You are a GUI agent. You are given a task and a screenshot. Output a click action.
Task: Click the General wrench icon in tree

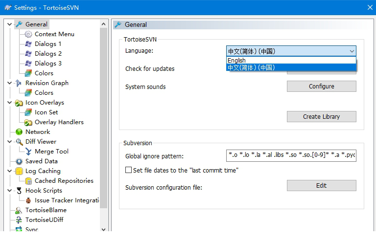(x=19, y=24)
